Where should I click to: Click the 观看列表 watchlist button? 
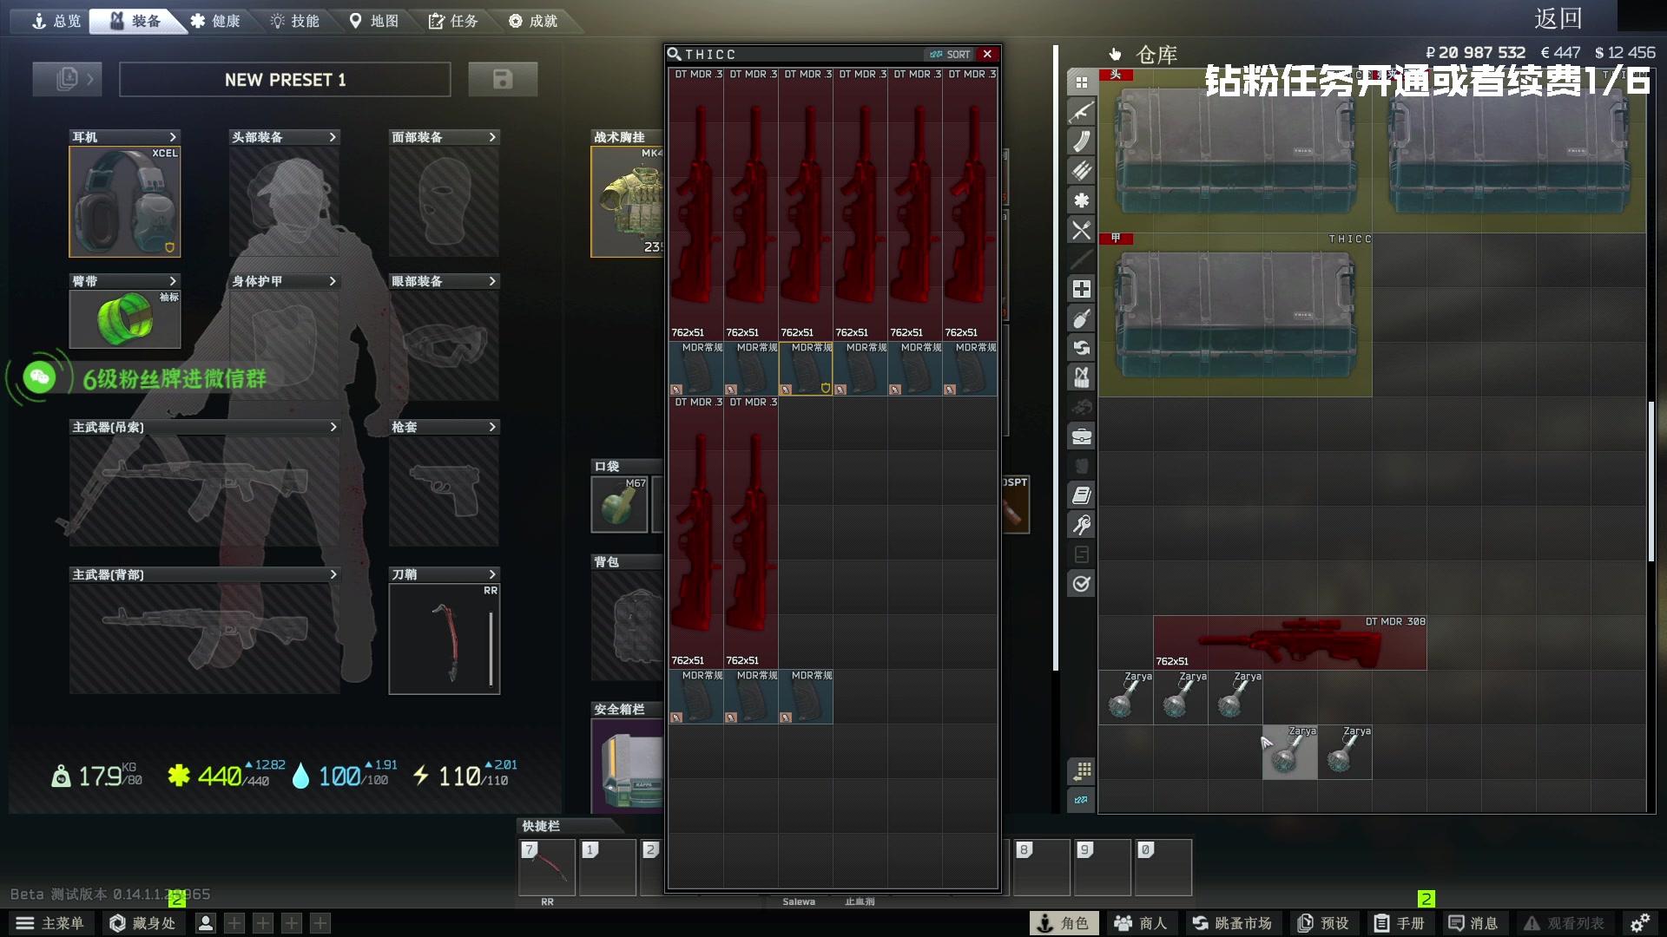(x=1564, y=923)
